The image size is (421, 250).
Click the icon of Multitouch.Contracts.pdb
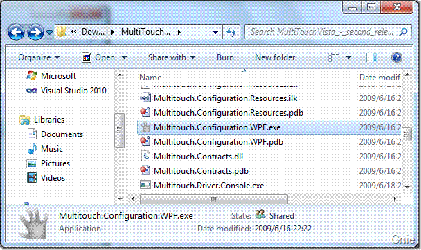pos(145,170)
